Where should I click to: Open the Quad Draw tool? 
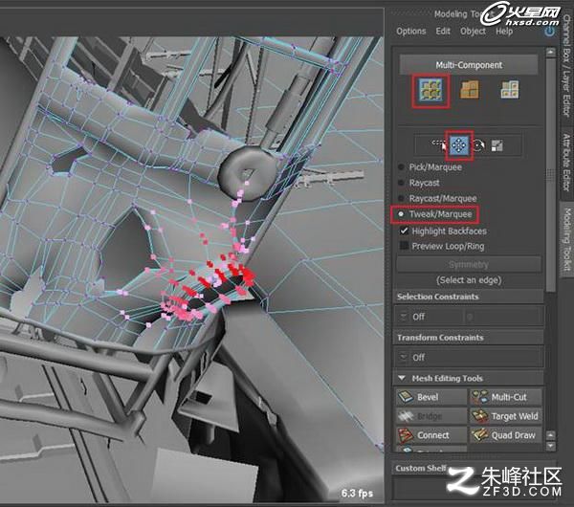tap(505, 435)
